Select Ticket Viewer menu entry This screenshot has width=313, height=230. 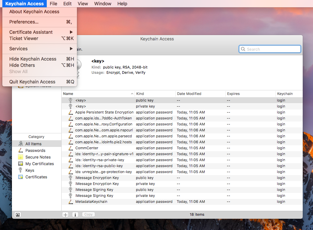coord(40,38)
